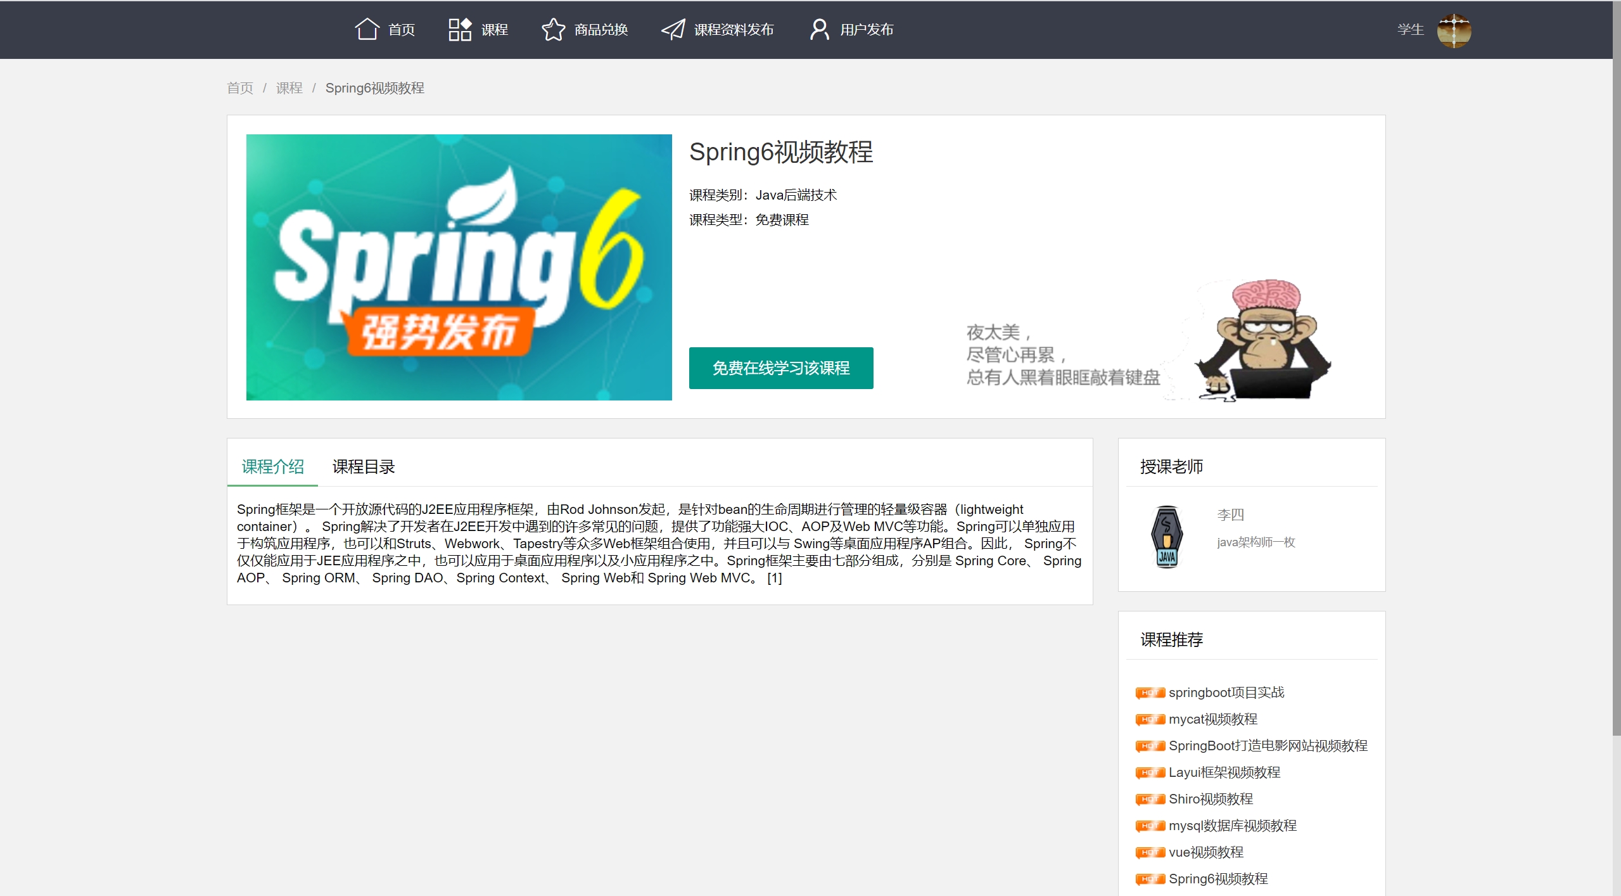Viewport: 1621px width, 896px height.
Task: Click HOT badge beside springboot项目实战
Action: coord(1150,693)
